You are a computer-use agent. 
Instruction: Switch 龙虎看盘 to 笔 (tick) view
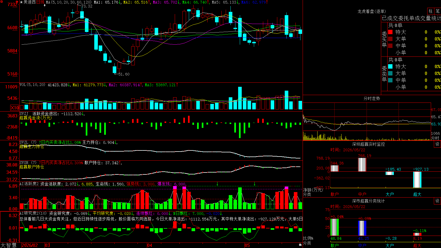438,11
